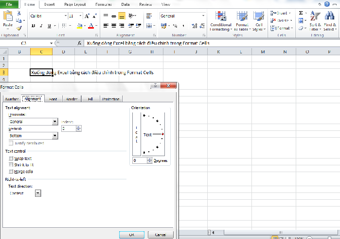This screenshot has height=239, width=340.
Task: Click the Paste icon in Clipboard group
Action: point(8,16)
